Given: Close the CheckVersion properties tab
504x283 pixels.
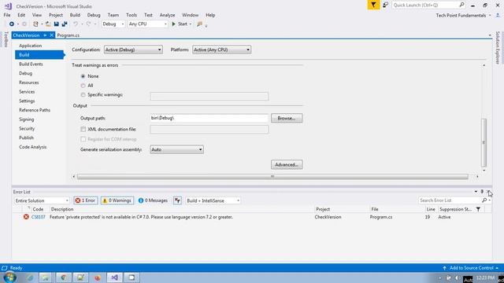Looking at the screenshot, I should point(51,35).
